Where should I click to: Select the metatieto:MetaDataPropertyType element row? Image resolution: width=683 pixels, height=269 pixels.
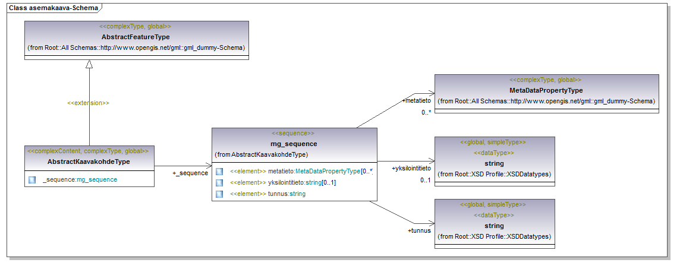(294, 172)
